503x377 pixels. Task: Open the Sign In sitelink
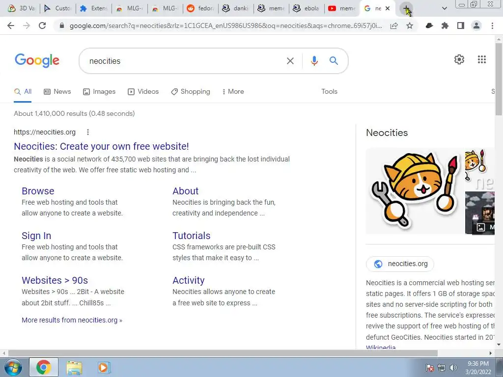coord(36,236)
